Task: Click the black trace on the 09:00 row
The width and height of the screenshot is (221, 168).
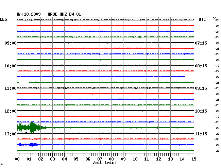Action: [x=105, y=43]
